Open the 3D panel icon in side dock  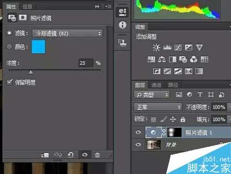point(122,12)
